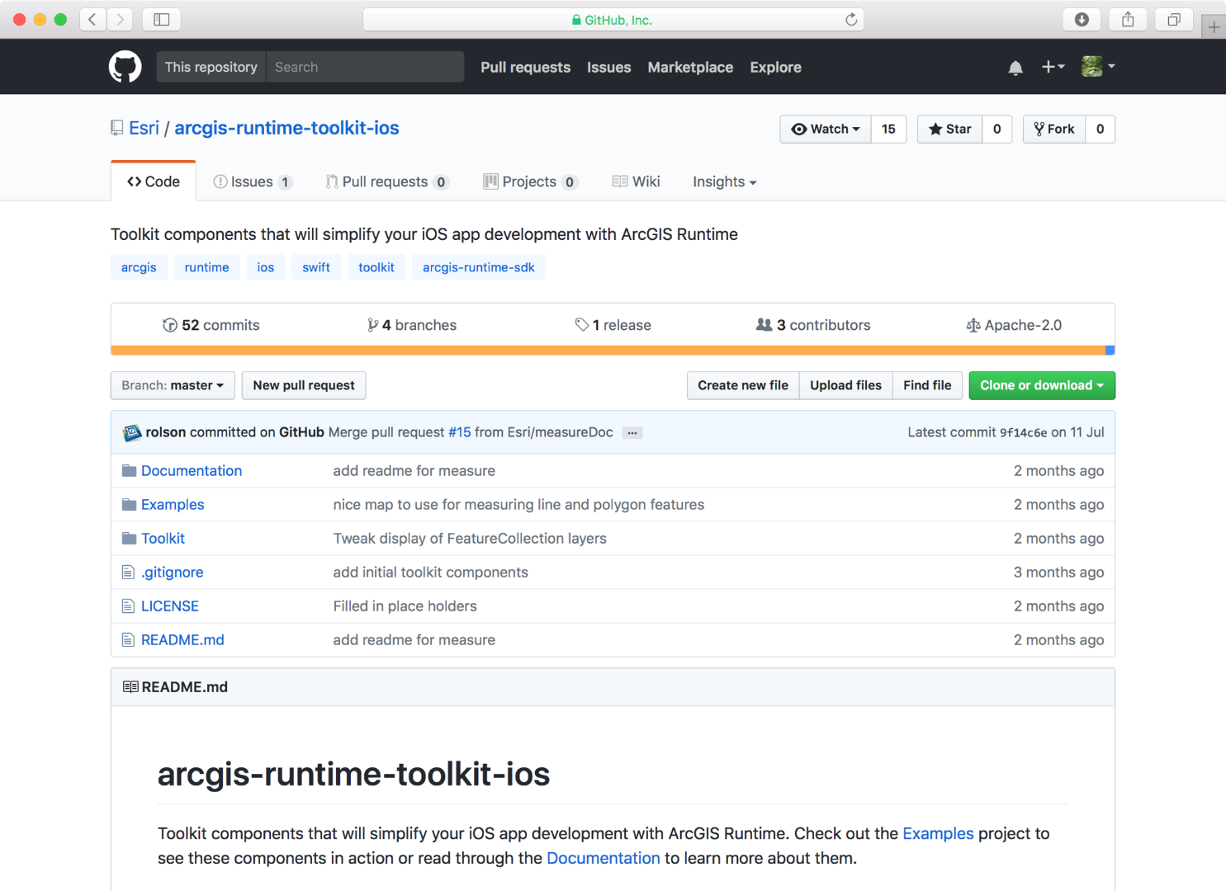Click Create new file
Viewport: 1226px width, 891px height.
coord(743,385)
